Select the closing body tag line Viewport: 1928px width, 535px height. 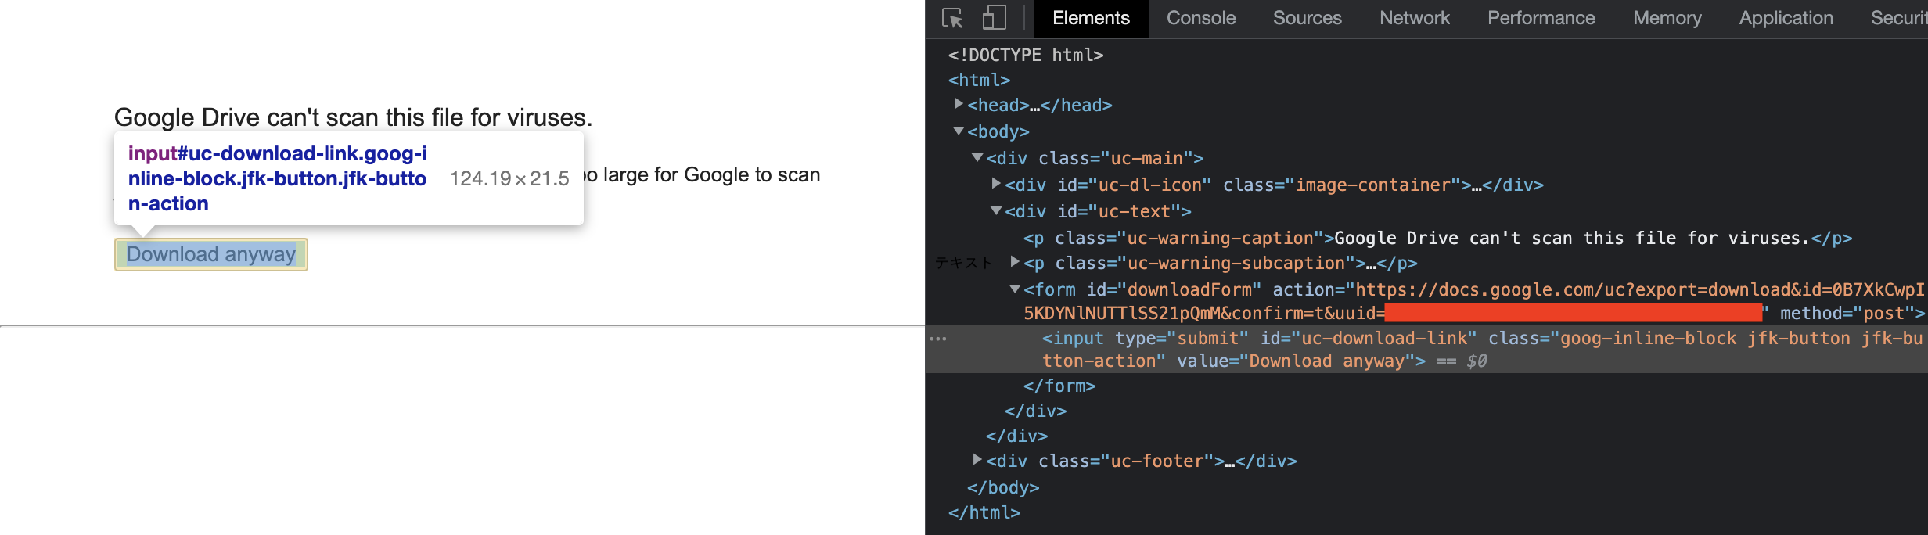click(1003, 487)
